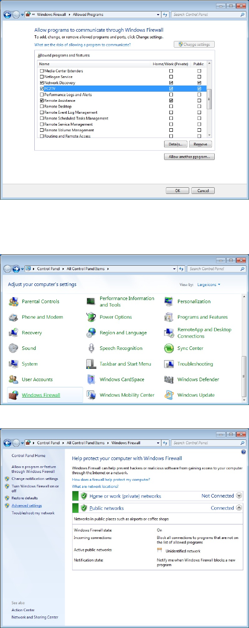The image size is (249, 628).
Task: Open Region and Language globe icon
Action: coord(92,333)
